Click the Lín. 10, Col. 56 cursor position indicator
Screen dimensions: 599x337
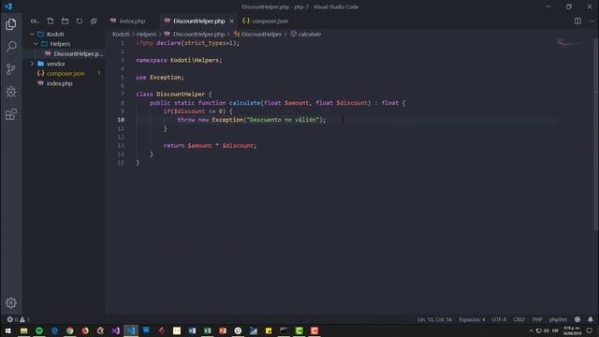coord(434,319)
